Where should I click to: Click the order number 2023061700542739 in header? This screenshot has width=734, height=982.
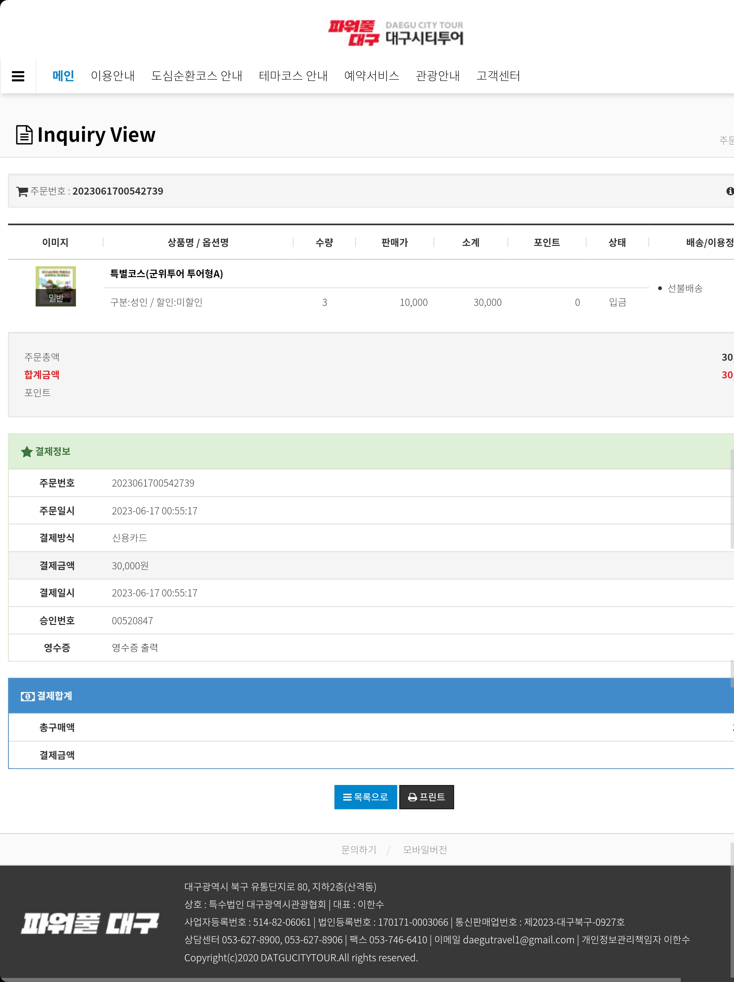(118, 191)
